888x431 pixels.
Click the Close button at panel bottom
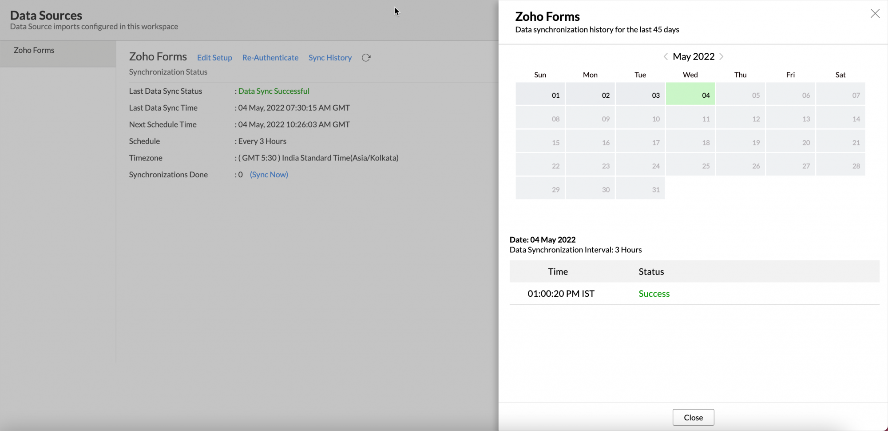(693, 417)
